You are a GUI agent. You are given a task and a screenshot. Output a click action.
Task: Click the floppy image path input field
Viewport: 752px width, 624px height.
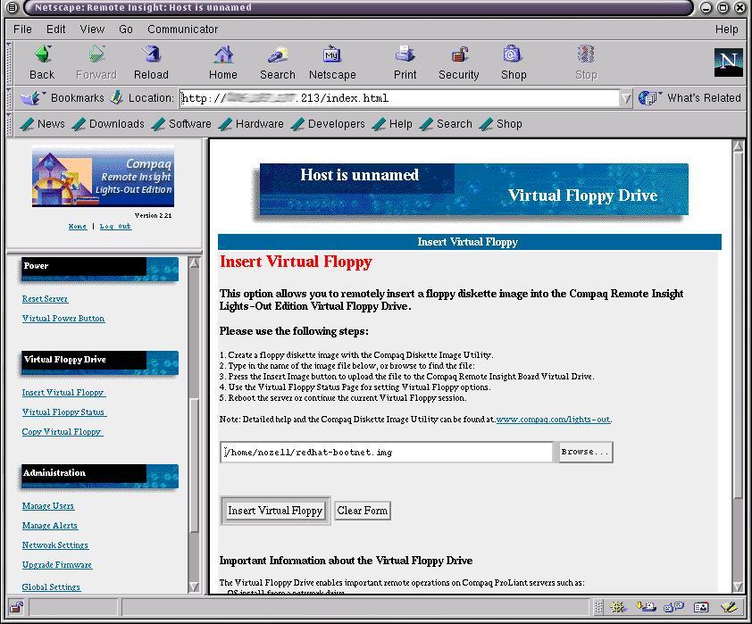pyautogui.click(x=384, y=452)
